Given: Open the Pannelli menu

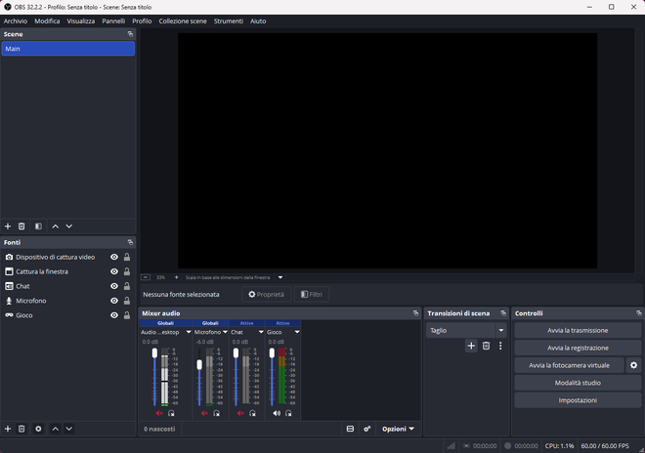Looking at the screenshot, I should (113, 21).
